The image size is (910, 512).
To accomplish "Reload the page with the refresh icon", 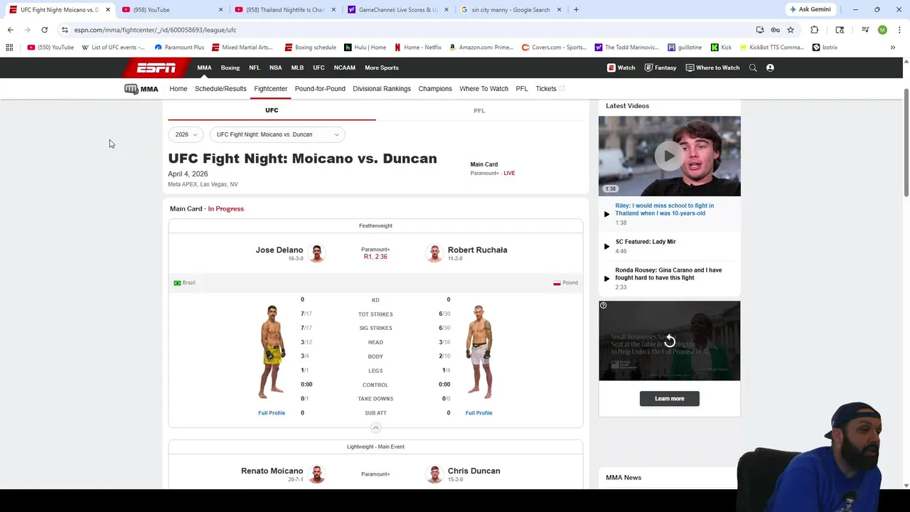I will coord(44,30).
